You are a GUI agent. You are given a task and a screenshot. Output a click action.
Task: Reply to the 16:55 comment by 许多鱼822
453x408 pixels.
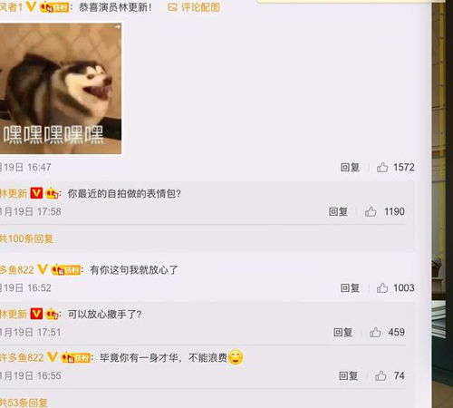pyautogui.click(x=348, y=375)
